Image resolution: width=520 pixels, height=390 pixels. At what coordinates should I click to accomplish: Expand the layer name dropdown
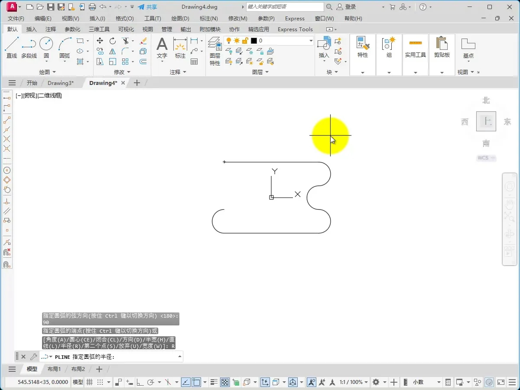(311, 41)
